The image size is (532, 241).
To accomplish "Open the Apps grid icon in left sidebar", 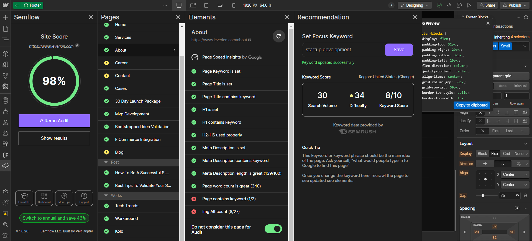I will coord(5,144).
